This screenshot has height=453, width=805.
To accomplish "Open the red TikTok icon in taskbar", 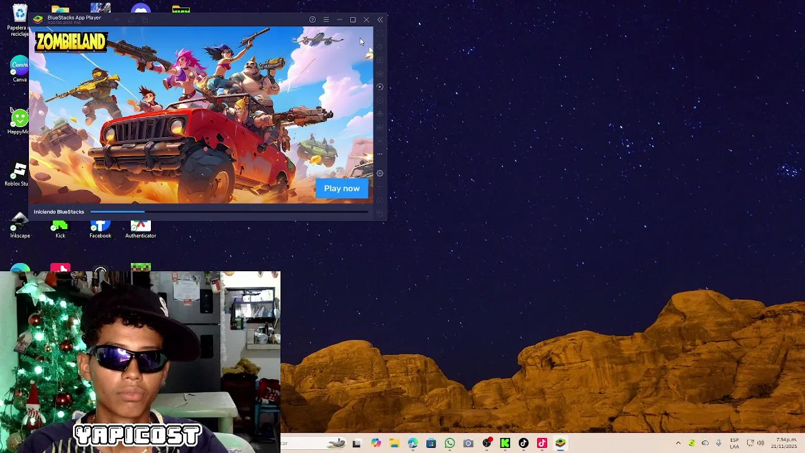I will coord(542,444).
